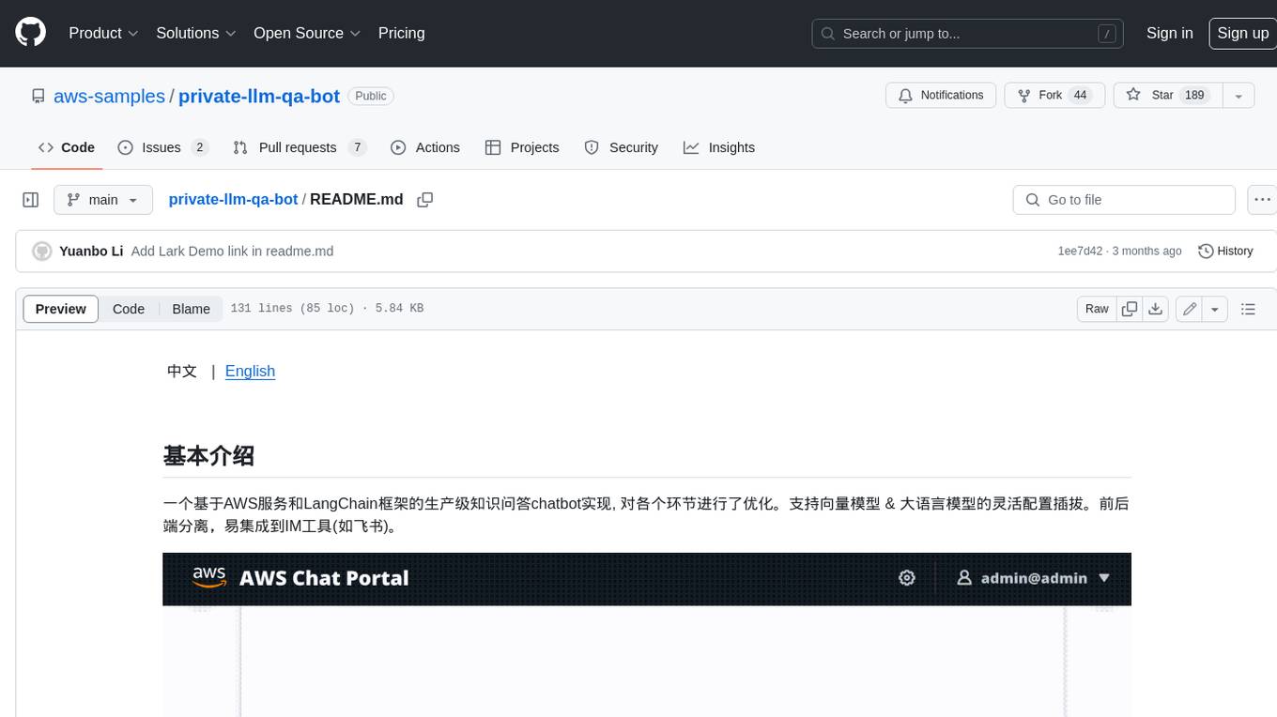Switch README to English

pos(250,371)
